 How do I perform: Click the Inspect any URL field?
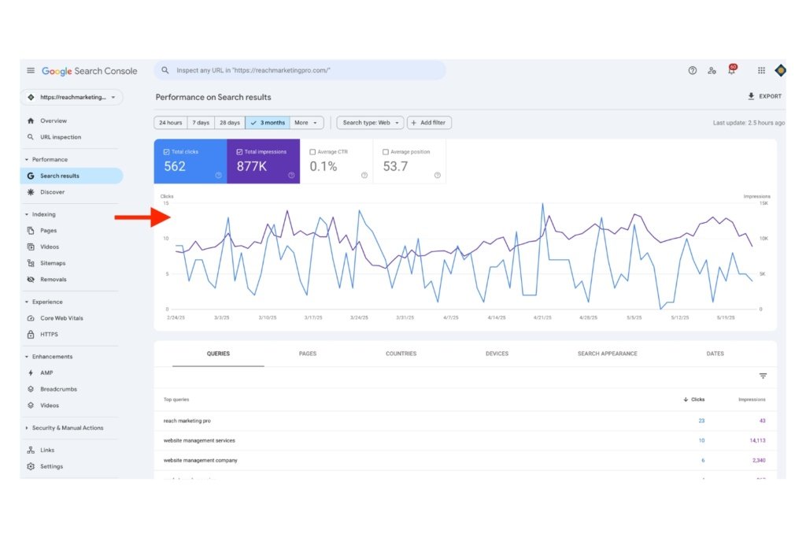(300, 70)
